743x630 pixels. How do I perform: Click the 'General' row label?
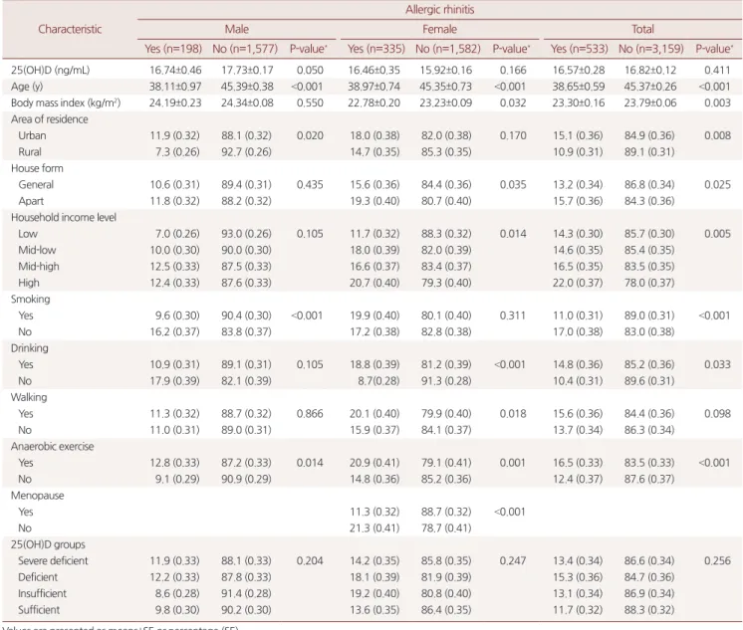click(36, 185)
